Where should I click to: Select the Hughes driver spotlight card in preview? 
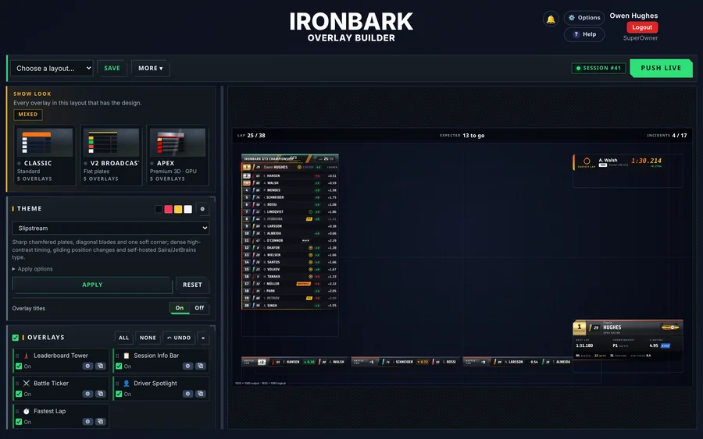coord(628,341)
